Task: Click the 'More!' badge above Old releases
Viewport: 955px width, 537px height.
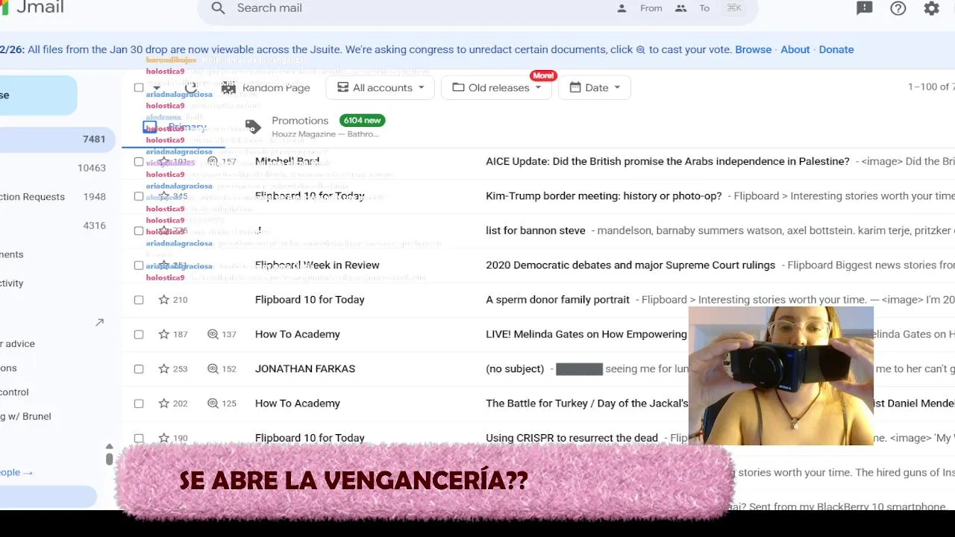Action: click(x=542, y=75)
